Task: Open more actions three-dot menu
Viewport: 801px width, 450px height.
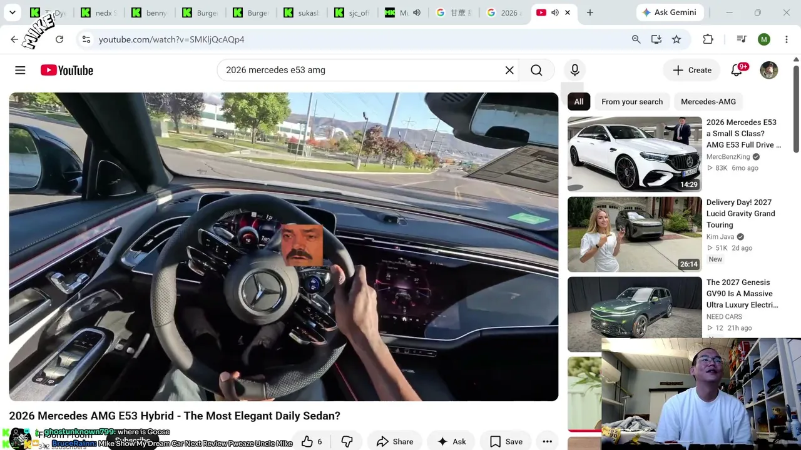Action: pyautogui.click(x=547, y=442)
